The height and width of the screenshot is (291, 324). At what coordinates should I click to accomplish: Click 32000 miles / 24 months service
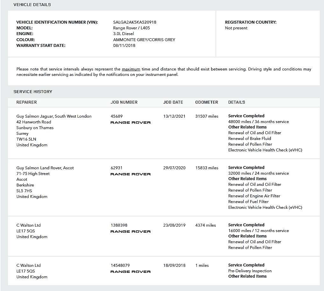259,173
